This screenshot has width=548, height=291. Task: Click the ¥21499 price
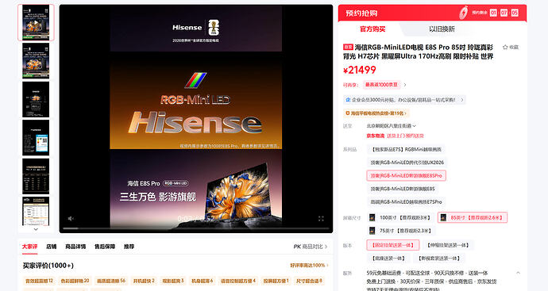click(360, 70)
